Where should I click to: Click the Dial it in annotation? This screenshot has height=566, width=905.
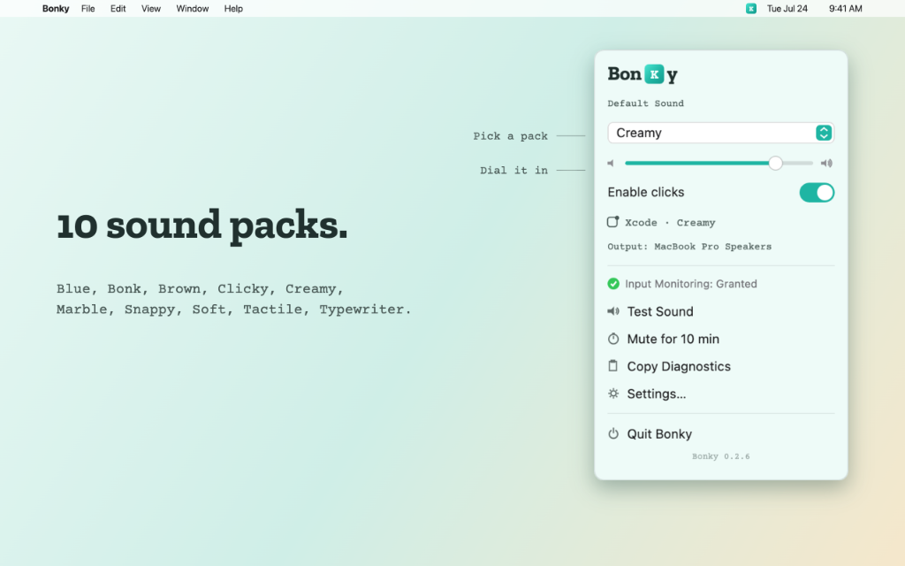tap(513, 171)
